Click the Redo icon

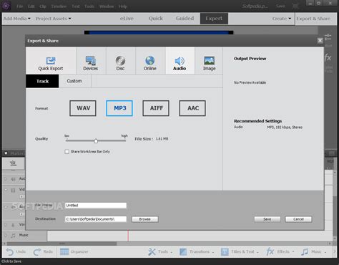click(x=37, y=251)
